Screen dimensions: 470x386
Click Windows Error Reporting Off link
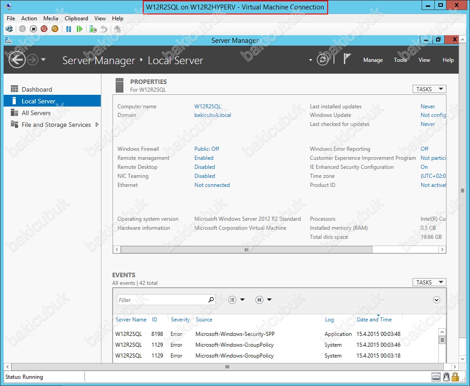click(x=424, y=149)
